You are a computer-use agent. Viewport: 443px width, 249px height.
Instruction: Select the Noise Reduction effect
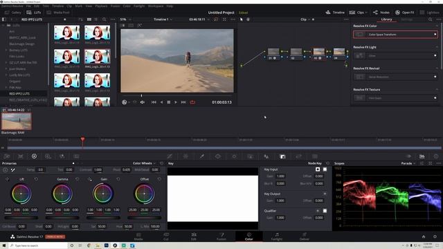(395, 77)
